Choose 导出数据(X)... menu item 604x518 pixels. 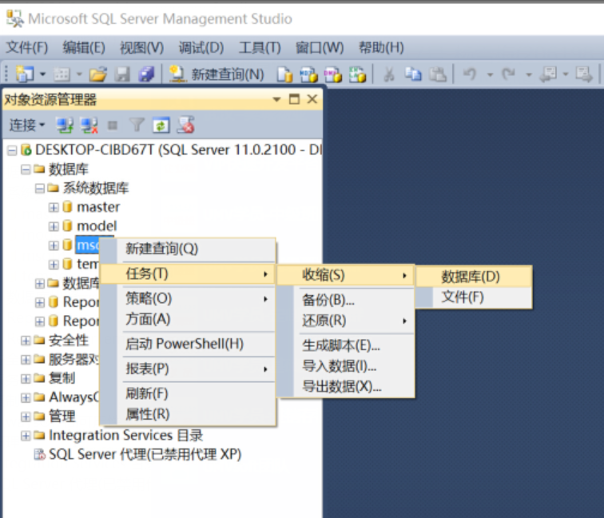(x=346, y=386)
